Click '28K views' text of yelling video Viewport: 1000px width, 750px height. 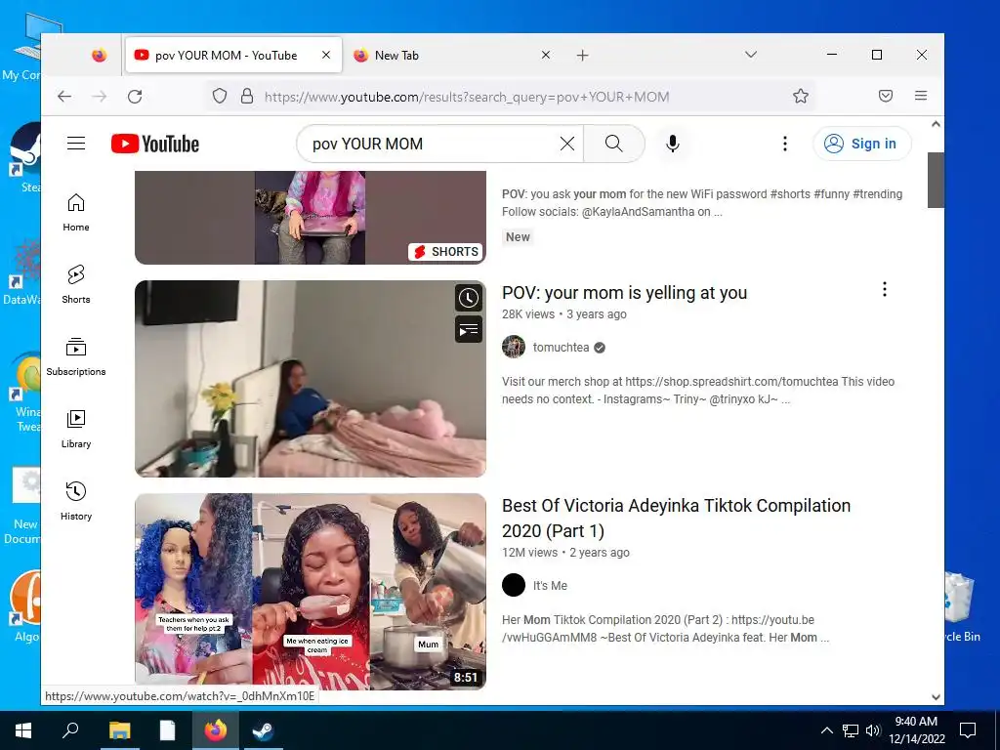(x=528, y=314)
